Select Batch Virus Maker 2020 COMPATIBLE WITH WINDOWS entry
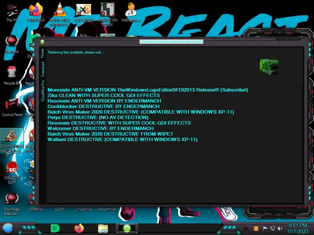This screenshot has width=314, height=235. [x=141, y=112]
